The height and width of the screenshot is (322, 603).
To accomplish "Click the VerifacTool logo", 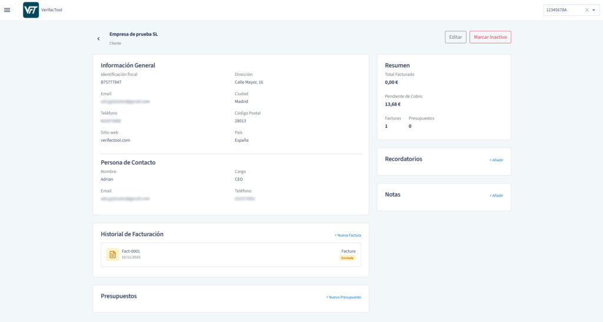I will (x=31, y=10).
